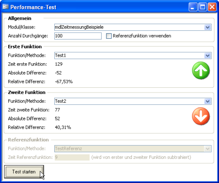
Task: Click the Test2 combo box text field
Action: (x=129, y=101)
